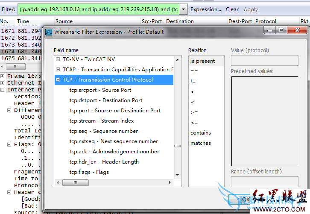Click Field name list scroll-down arrow
Image resolution: width=310 pixels, height=214 pixels.
pyautogui.click(x=178, y=175)
